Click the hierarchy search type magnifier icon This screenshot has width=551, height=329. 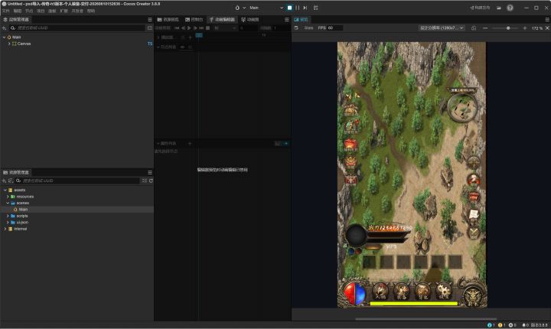pos(13,28)
